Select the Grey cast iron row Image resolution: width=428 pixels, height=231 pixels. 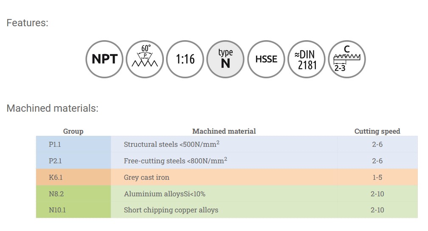[146, 177]
